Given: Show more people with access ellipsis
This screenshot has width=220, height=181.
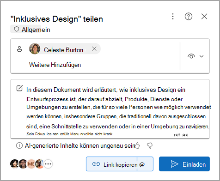Looking at the screenshot, I should (48, 164).
